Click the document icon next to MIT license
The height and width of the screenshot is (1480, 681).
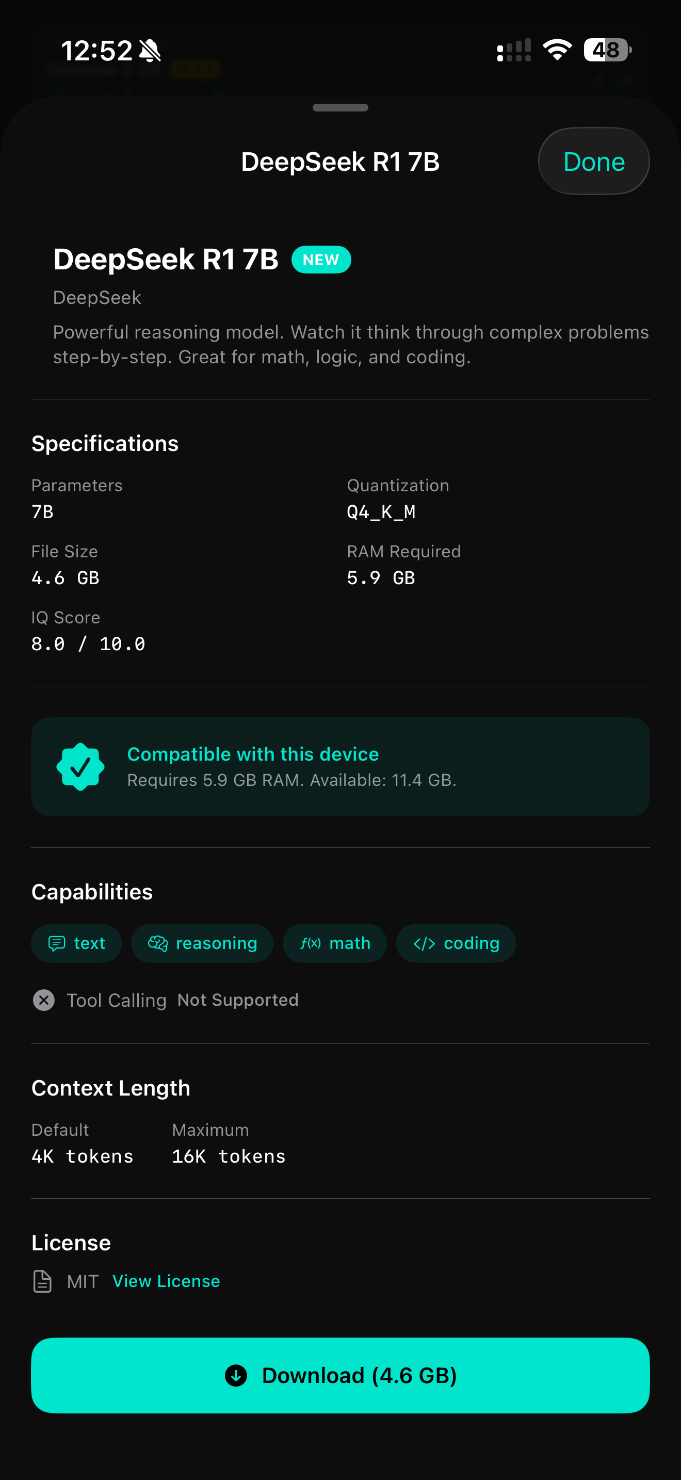[x=43, y=1281]
